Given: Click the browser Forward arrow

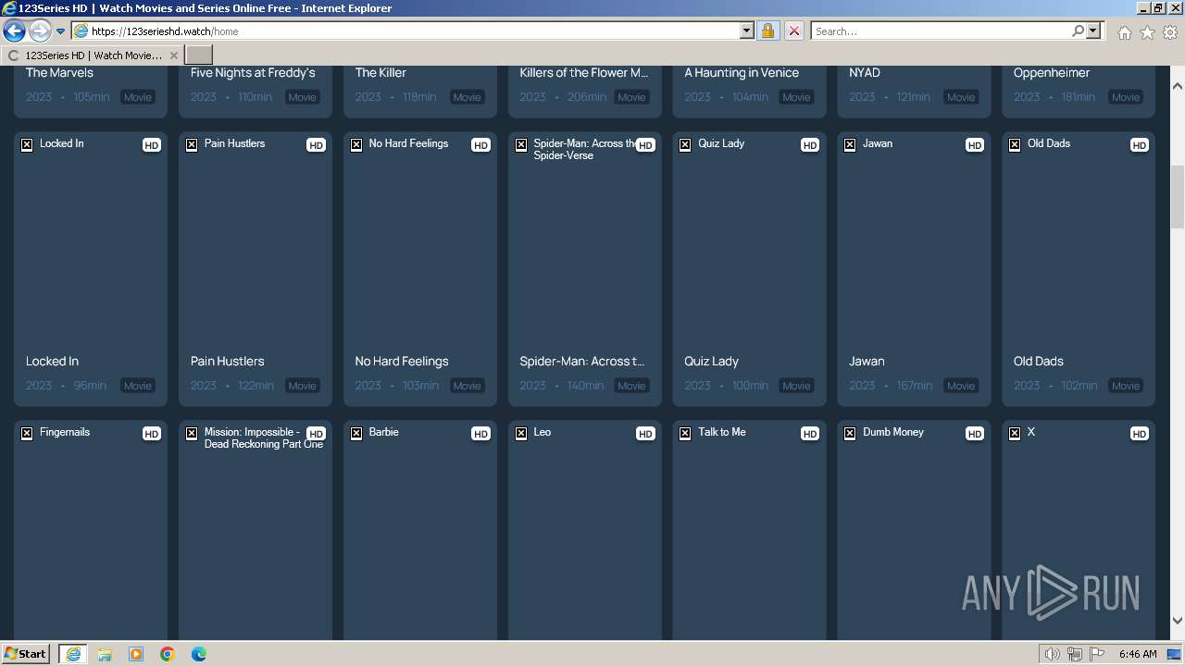Looking at the screenshot, I should click(40, 31).
